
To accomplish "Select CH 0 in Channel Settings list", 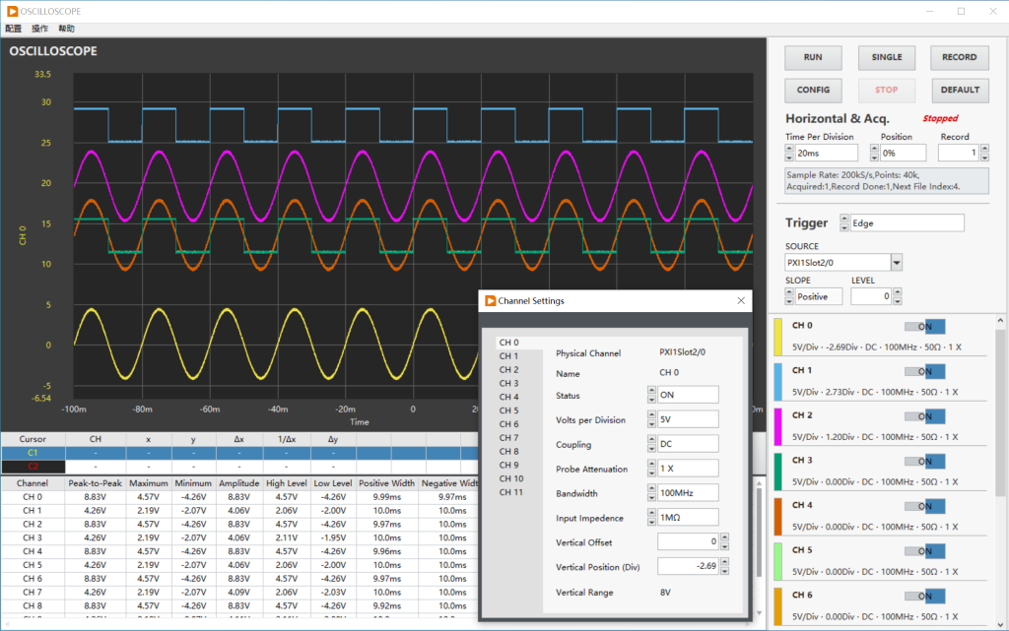I will point(518,343).
